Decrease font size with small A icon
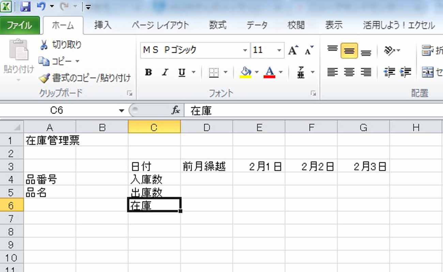The height and width of the screenshot is (272, 443). (x=309, y=50)
